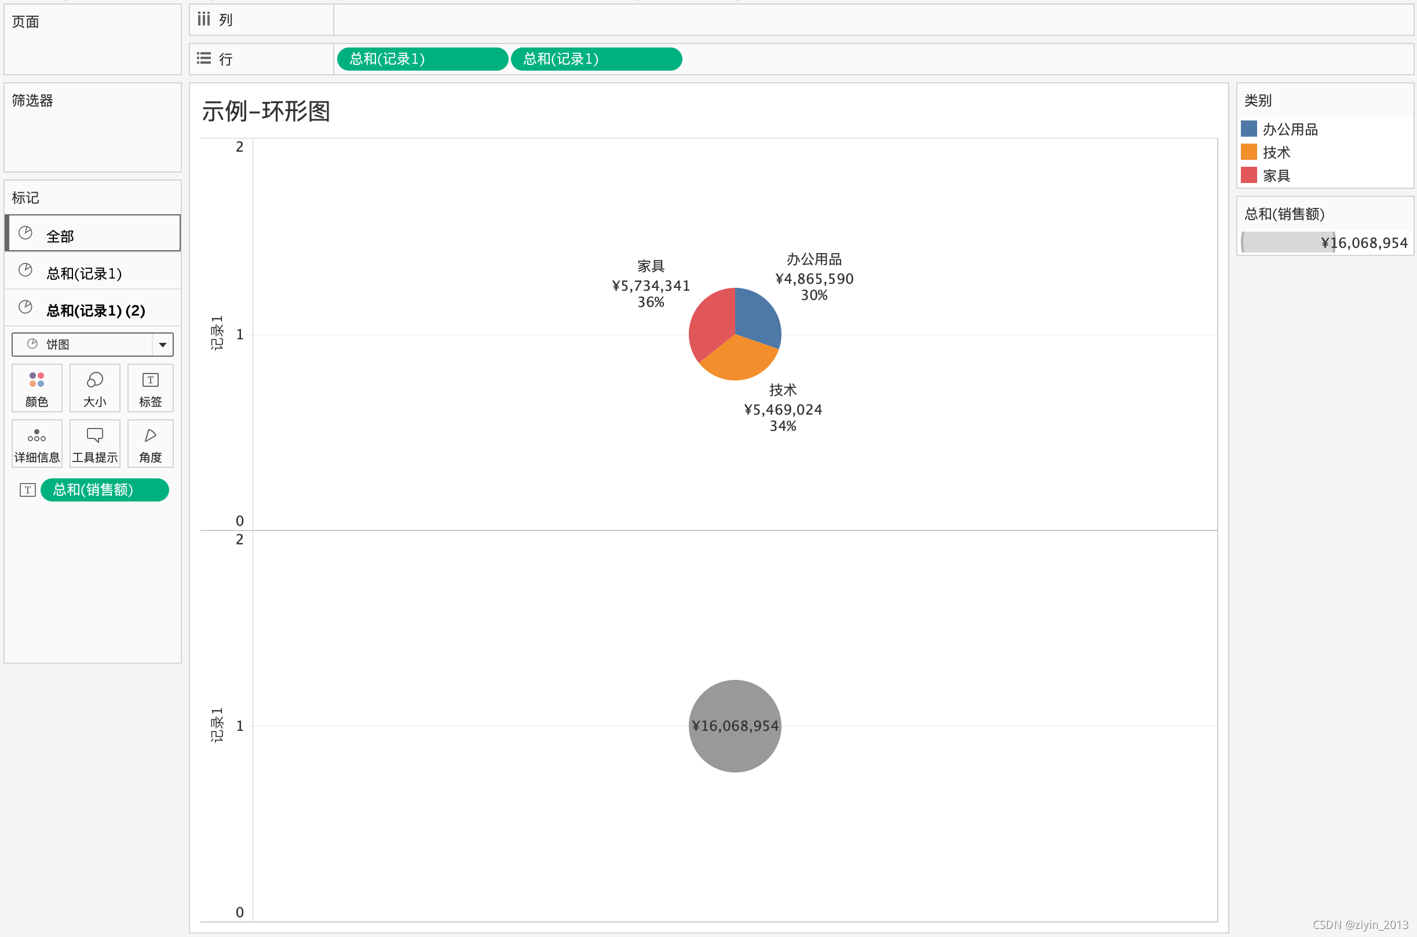Viewport: 1417px width, 937px height.
Task: Click label icon beside 总和(销售额) pill
Action: [x=27, y=490]
